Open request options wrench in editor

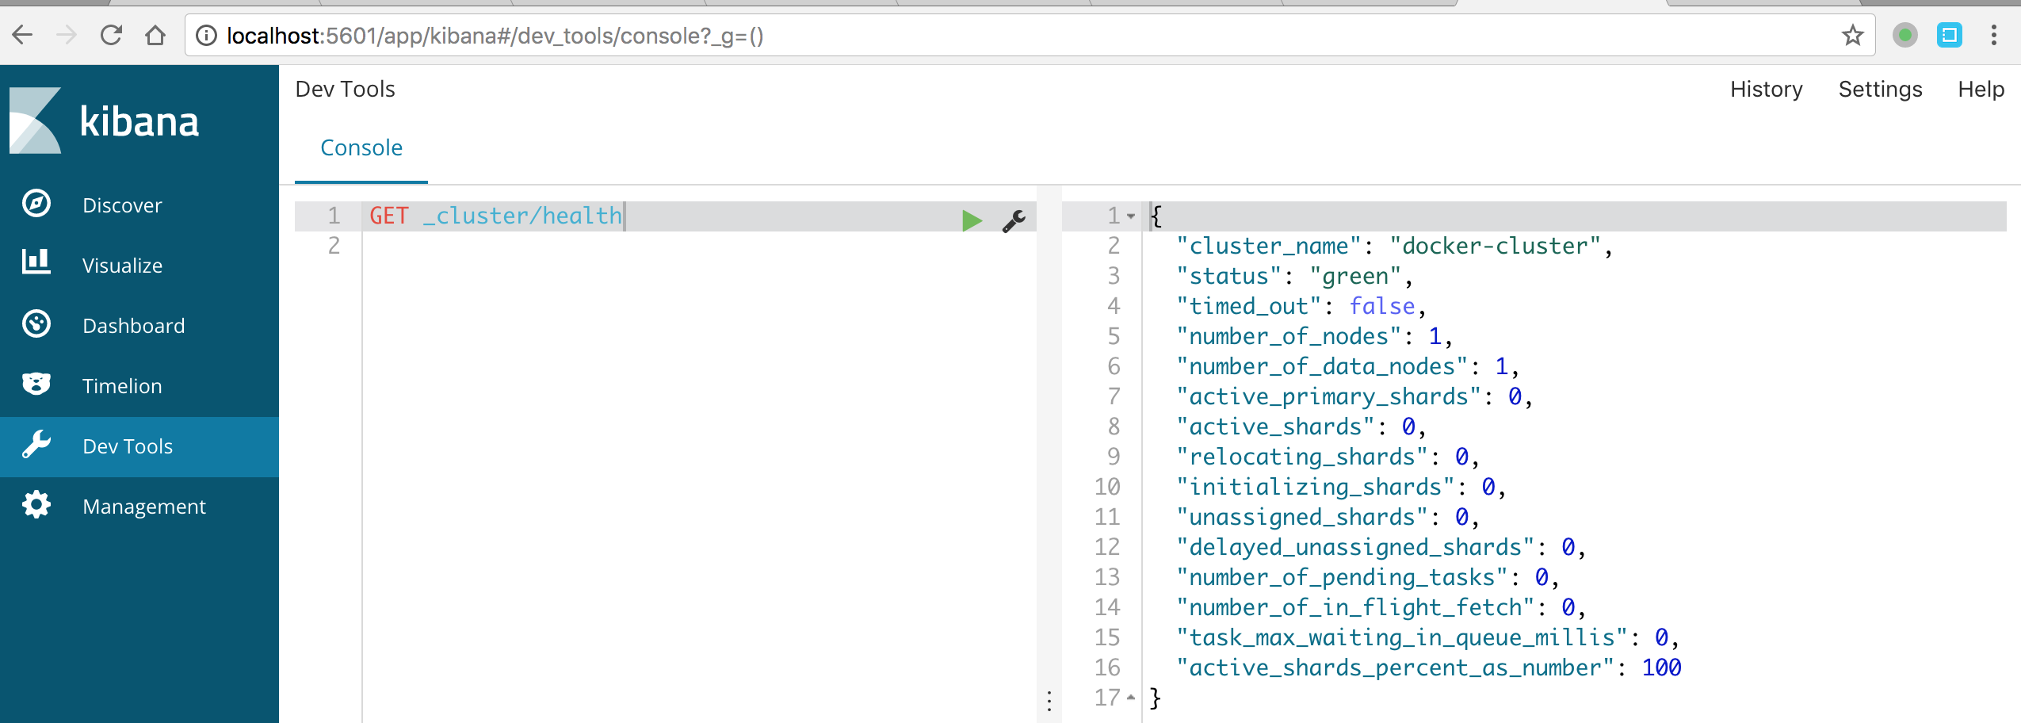coord(1014,220)
